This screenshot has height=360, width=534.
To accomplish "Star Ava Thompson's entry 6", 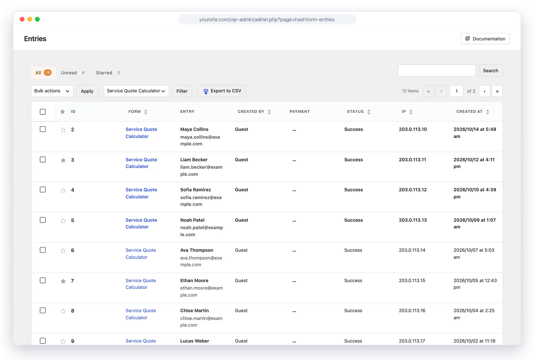I will coord(63,251).
